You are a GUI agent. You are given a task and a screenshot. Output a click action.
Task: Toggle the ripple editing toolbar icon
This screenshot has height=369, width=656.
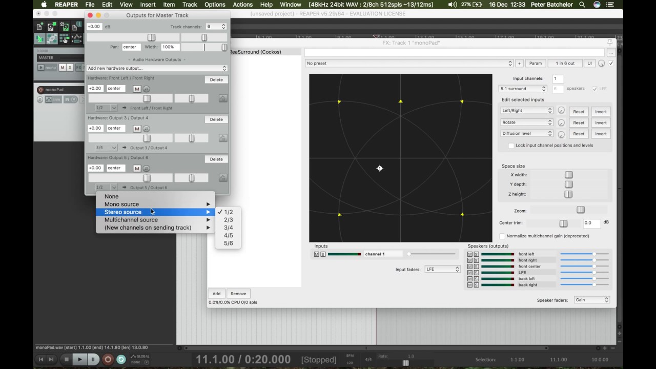pos(64,38)
